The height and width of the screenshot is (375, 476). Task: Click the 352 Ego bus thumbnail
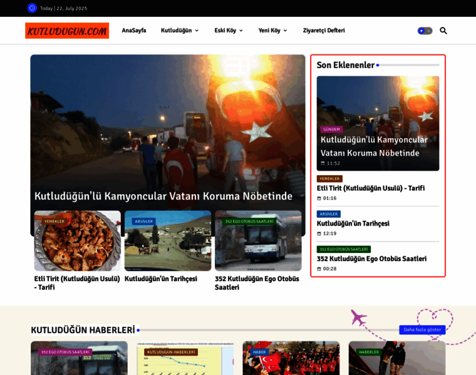click(x=258, y=241)
